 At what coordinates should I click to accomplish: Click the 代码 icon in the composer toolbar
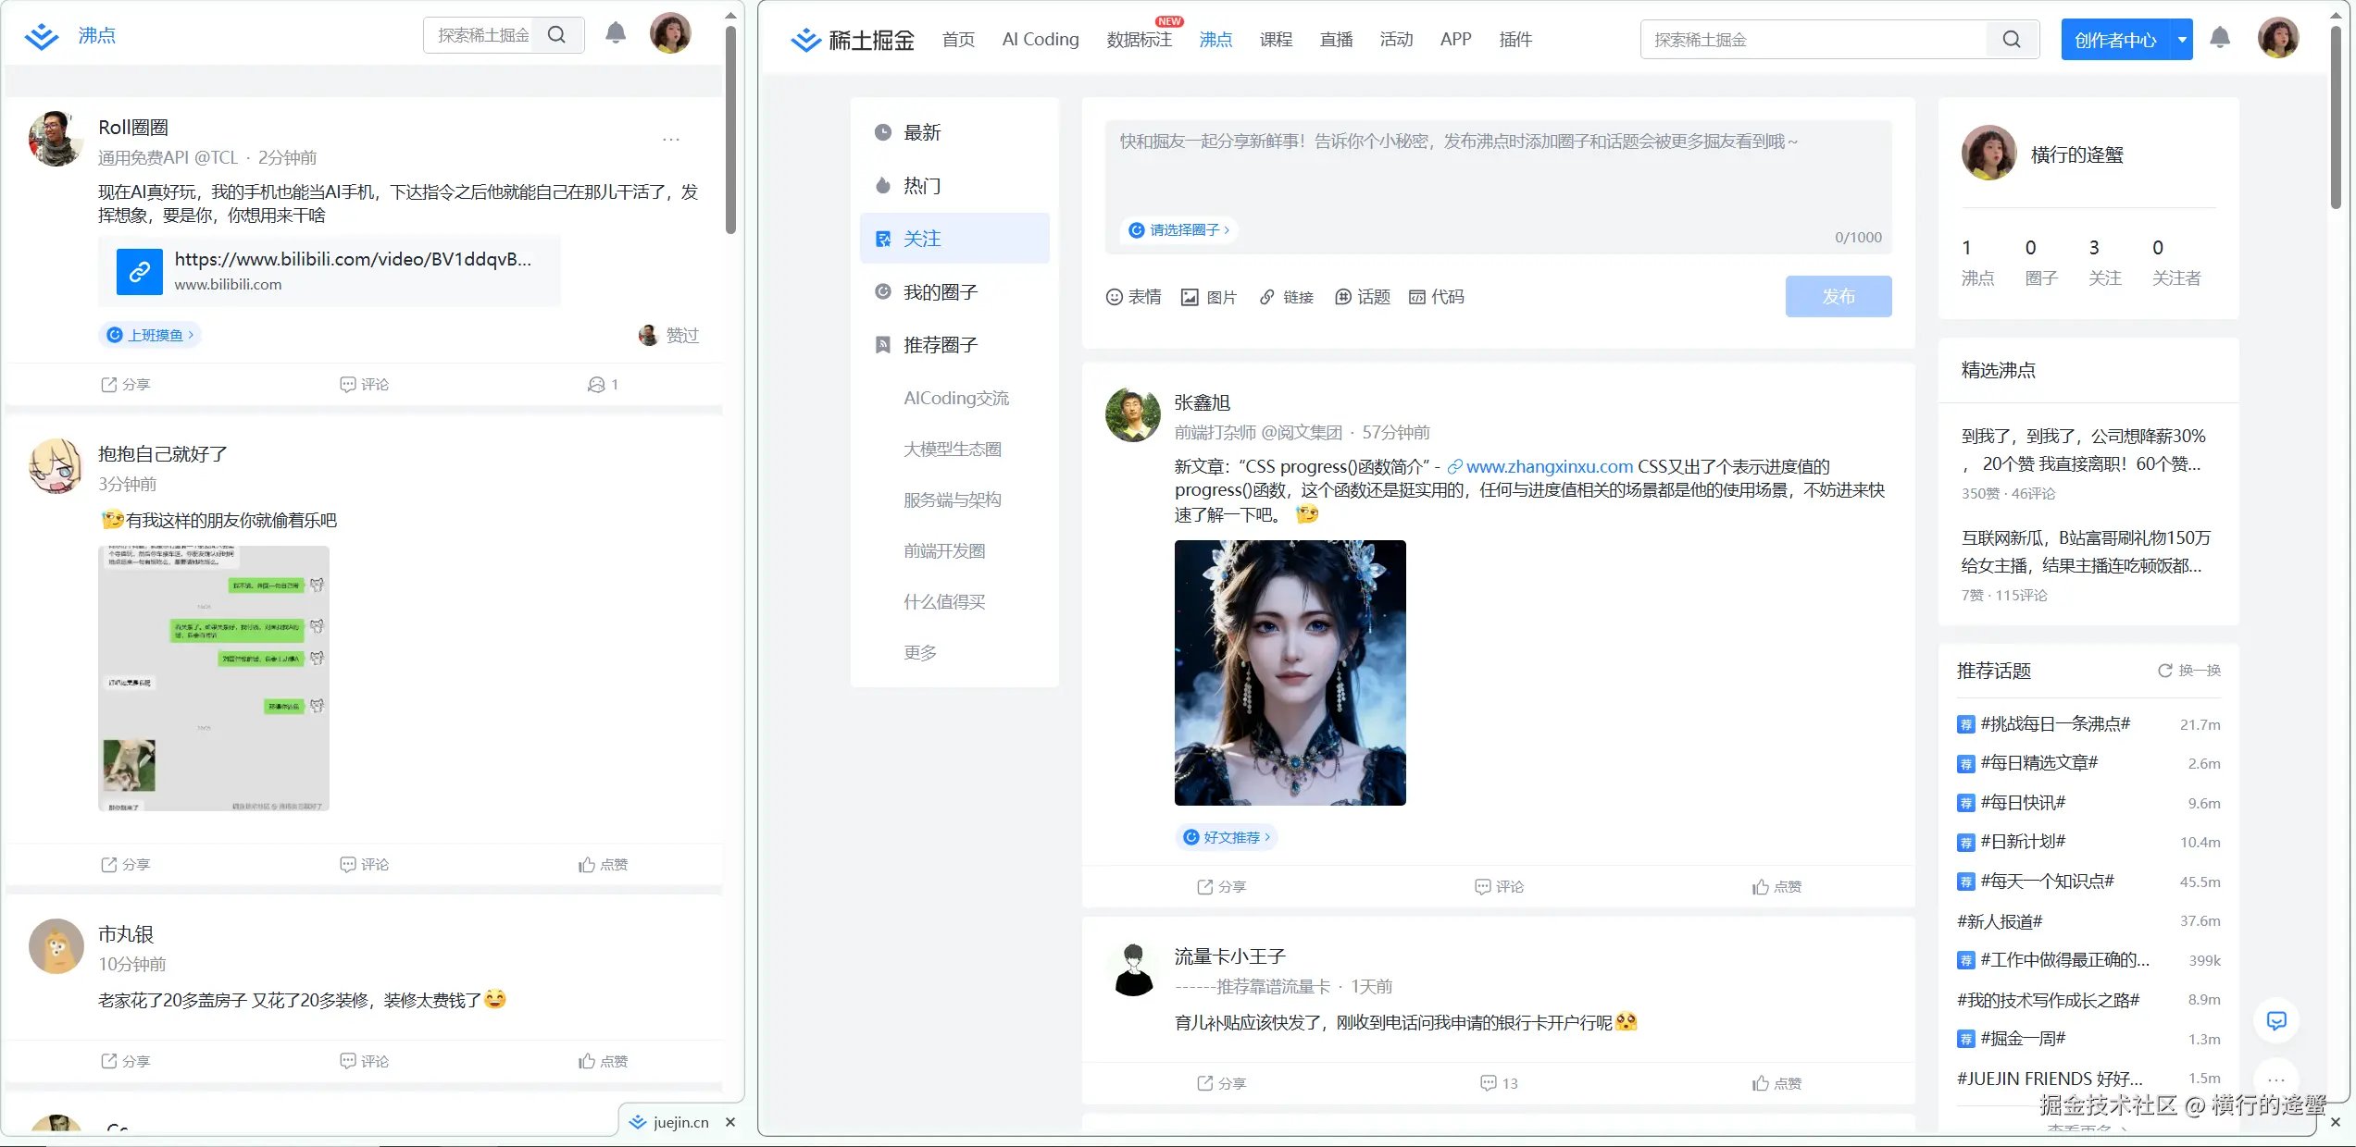coord(1417,296)
